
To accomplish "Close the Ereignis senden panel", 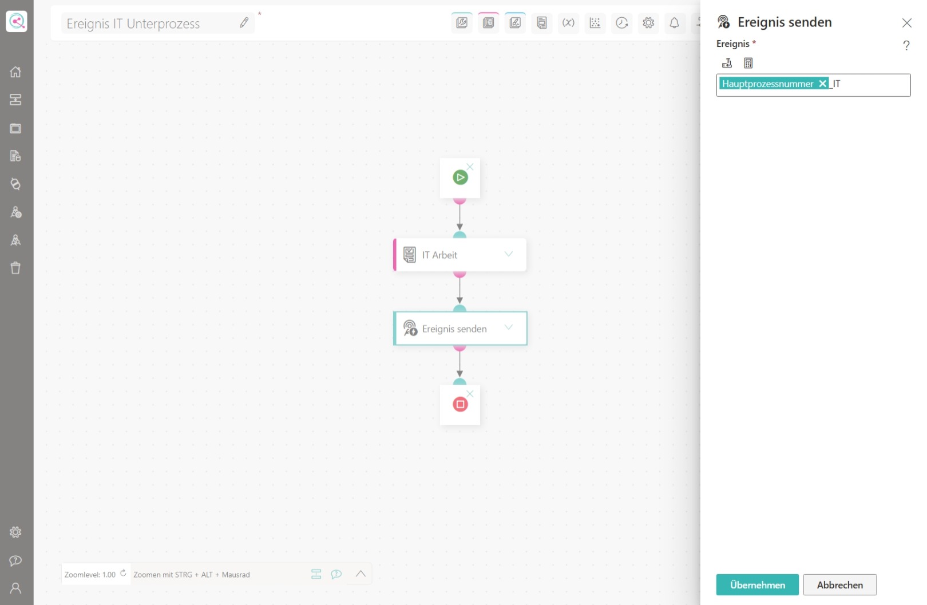I will coord(907,23).
